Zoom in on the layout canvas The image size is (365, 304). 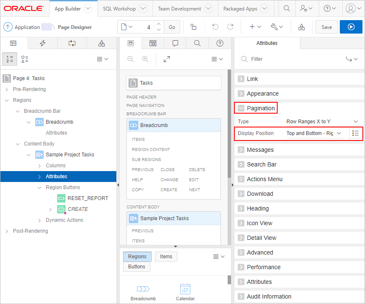(x=145, y=59)
